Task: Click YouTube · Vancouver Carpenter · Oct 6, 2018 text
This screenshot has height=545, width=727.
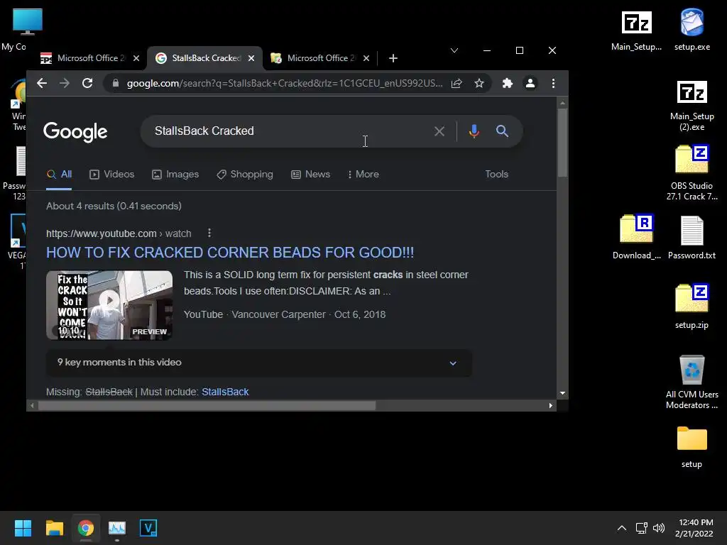Action: [x=285, y=314]
